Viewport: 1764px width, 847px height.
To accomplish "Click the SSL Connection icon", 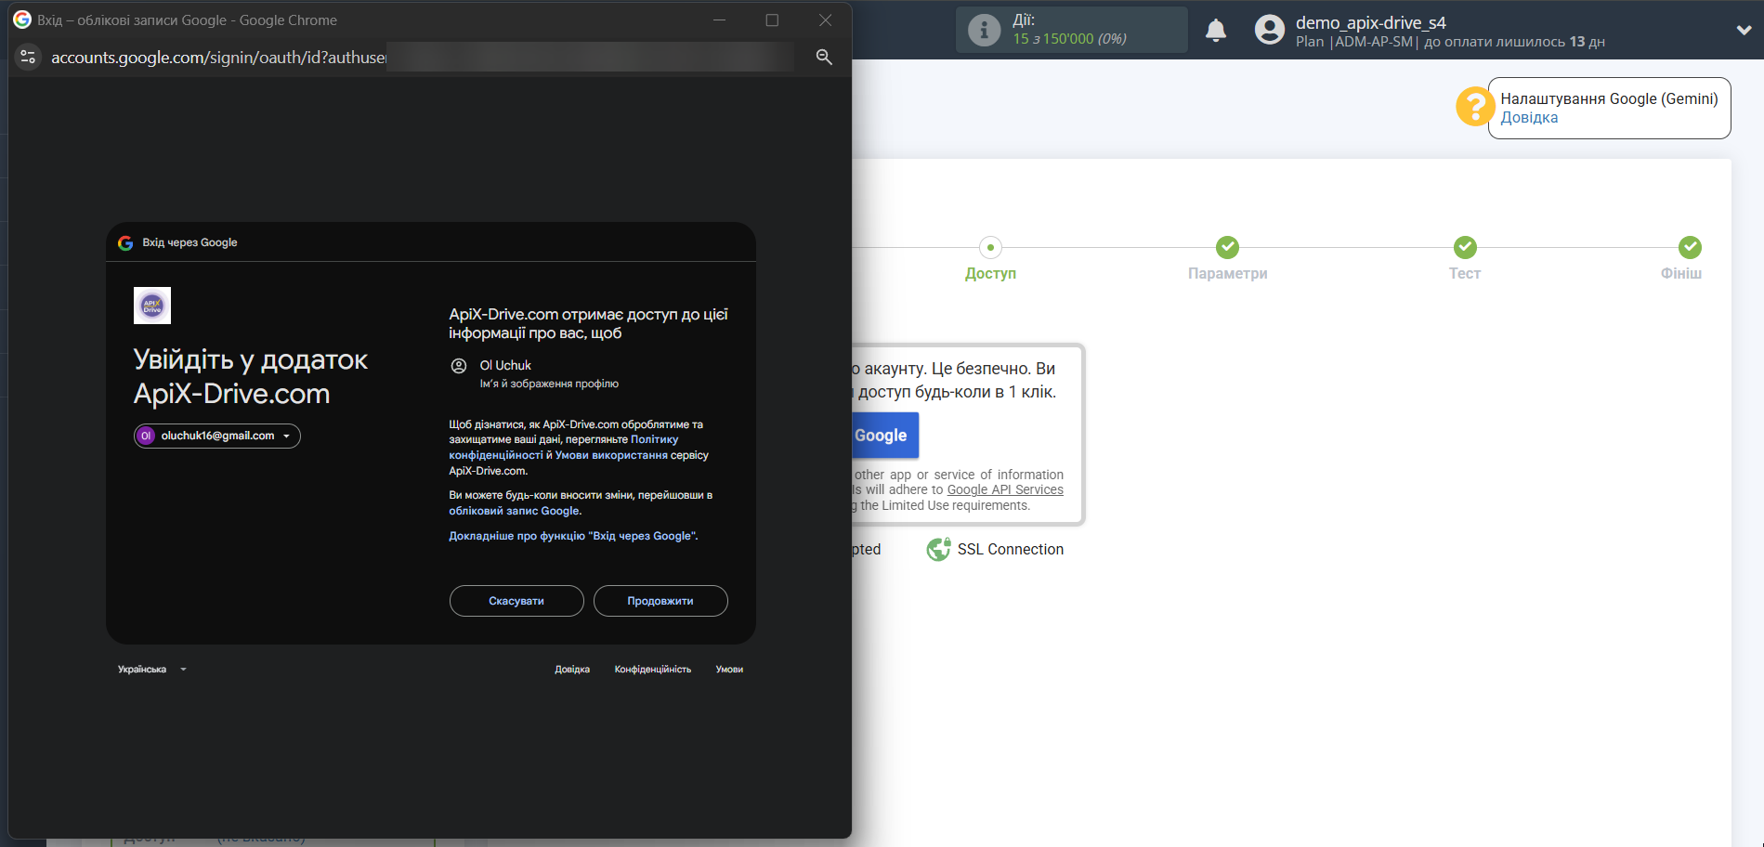I will tap(938, 549).
